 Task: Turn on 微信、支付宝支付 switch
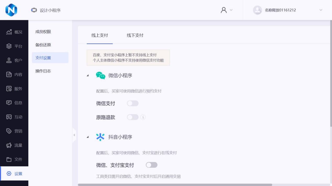[152, 165]
